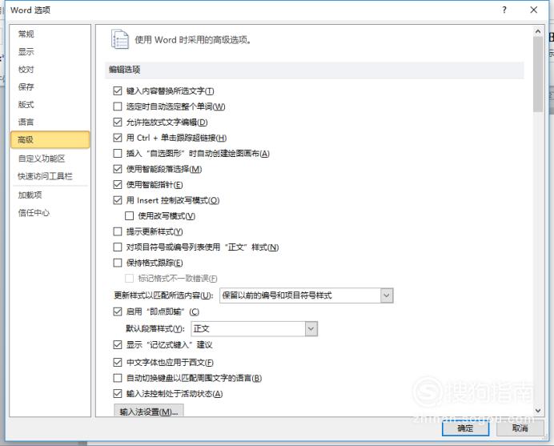Open 加载项 category

50,195
